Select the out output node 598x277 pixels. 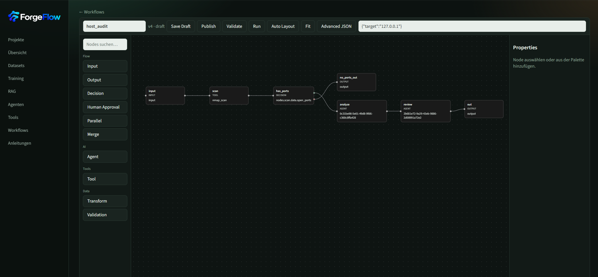coord(484,109)
